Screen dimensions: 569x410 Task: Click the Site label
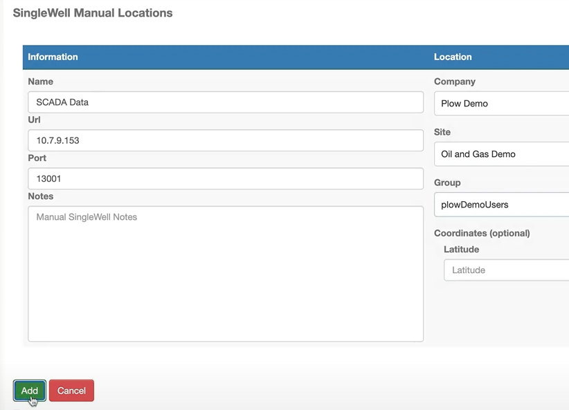pyautogui.click(x=442, y=132)
